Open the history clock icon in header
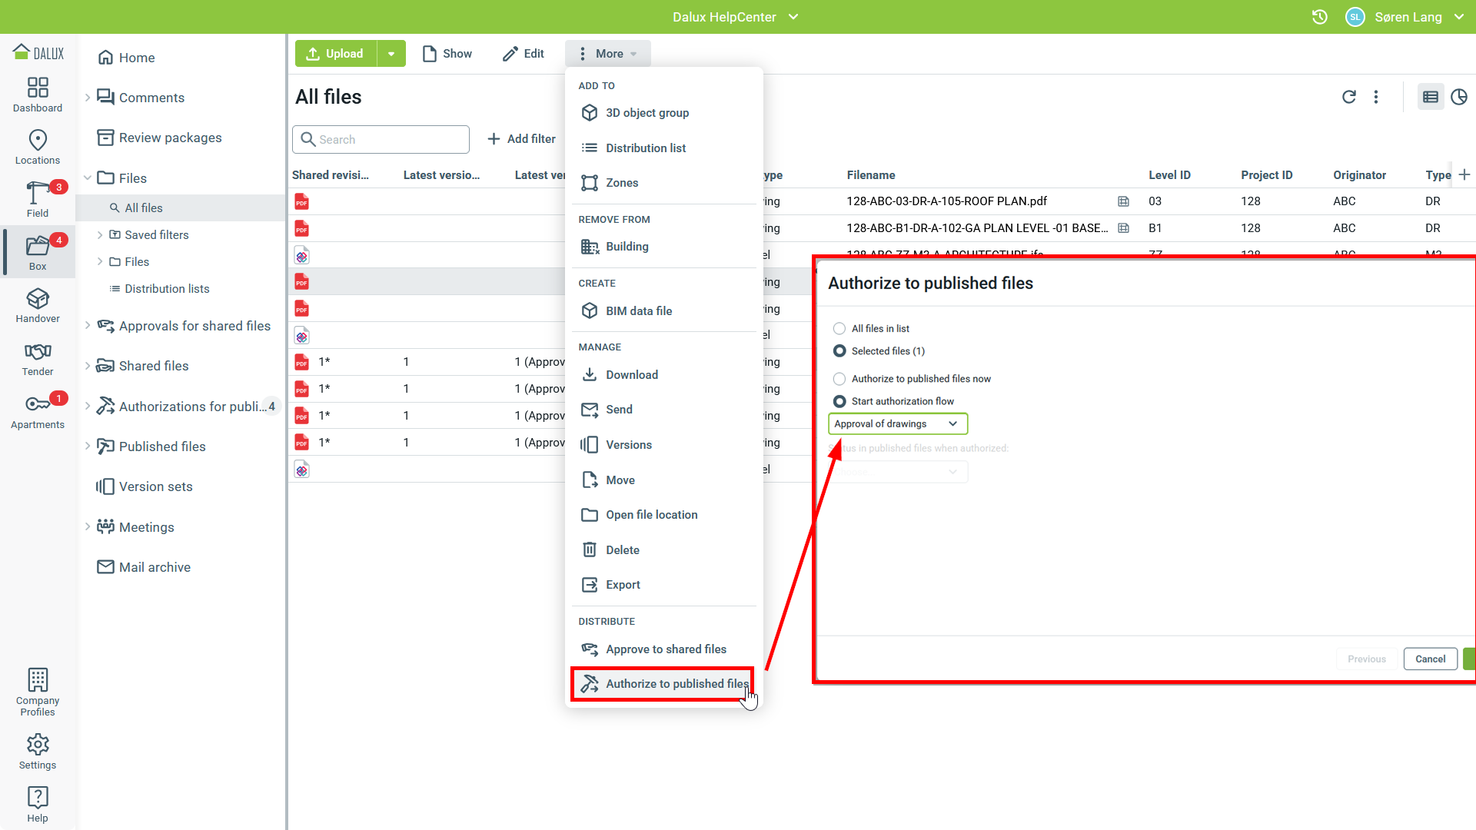 [1319, 17]
